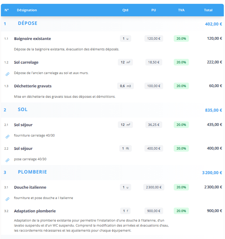Edit quantity field for Baignoire existante
This screenshot has width=225, height=239.
point(126,39)
